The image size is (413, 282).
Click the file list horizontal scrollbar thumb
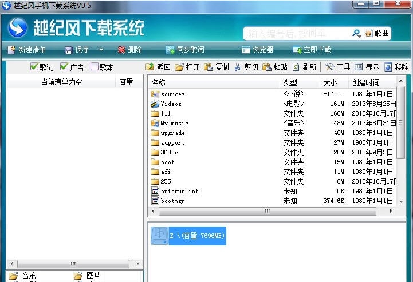pyautogui.click(x=268, y=211)
